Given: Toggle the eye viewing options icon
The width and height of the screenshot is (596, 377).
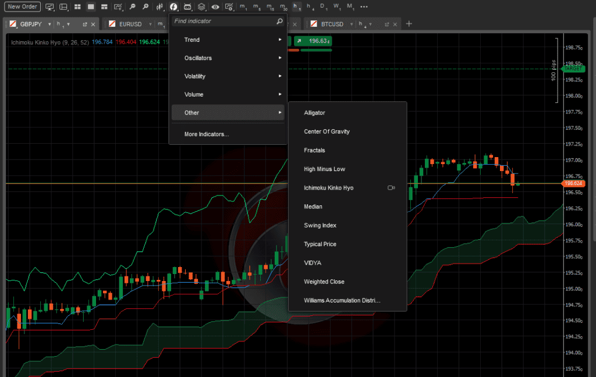Looking at the screenshot, I should click(x=215, y=7).
